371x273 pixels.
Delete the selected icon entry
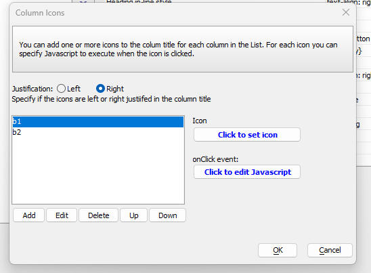[x=98, y=215]
